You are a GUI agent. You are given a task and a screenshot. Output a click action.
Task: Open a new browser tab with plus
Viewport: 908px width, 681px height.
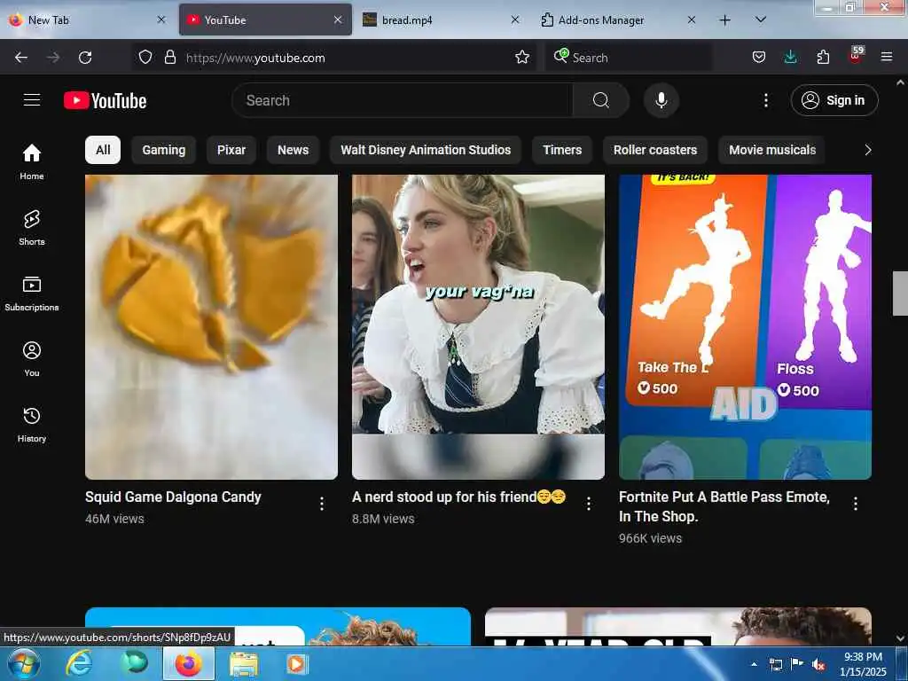tap(724, 20)
